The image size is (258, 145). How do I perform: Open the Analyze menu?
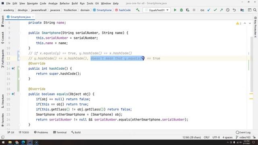coord(53,3)
